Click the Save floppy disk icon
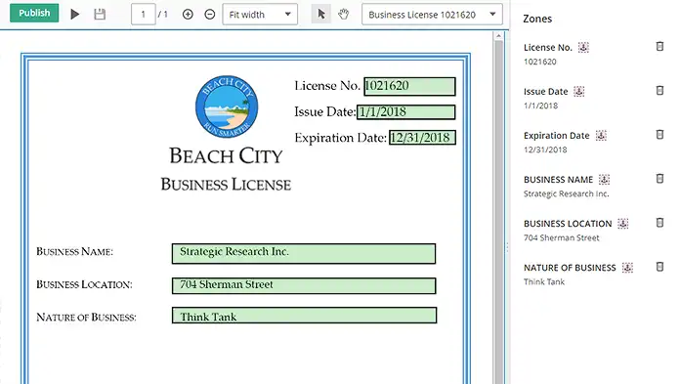680x384 pixels. (100, 15)
